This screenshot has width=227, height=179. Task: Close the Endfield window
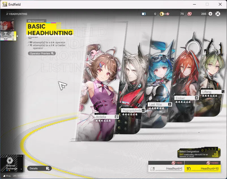tap(220, 4)
